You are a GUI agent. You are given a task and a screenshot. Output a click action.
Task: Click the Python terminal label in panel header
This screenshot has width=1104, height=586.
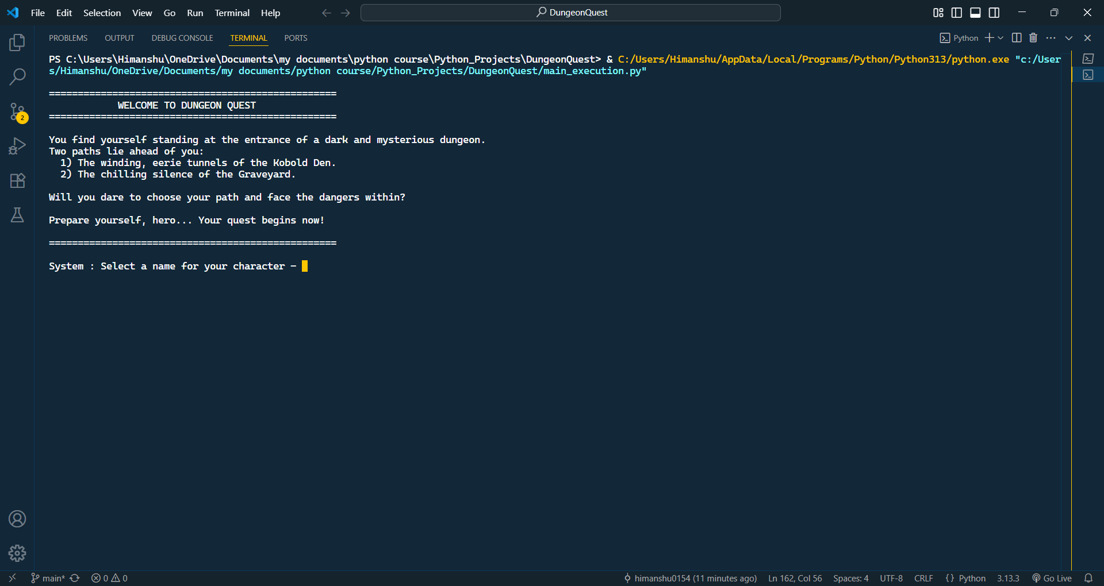point(959,38)
